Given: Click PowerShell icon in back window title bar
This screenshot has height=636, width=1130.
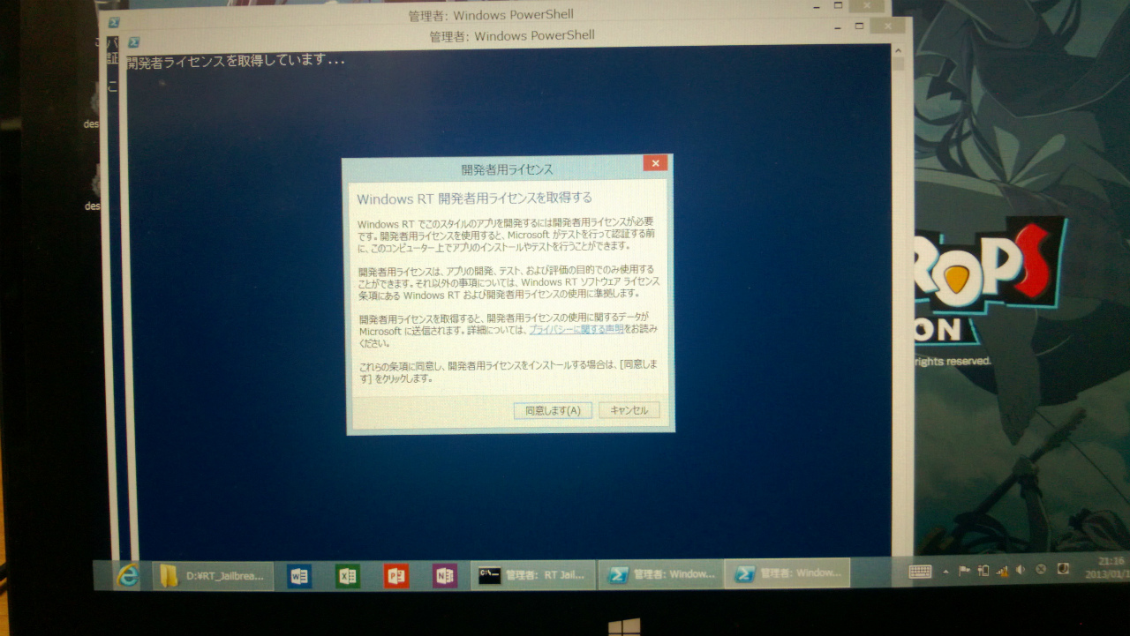Looking at the screenshot, I should pyautogui.click(x=113, y=22).
